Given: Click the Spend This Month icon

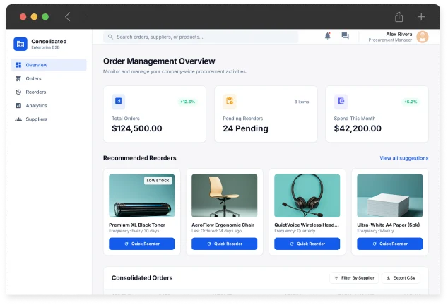Looking at the screenshot, I should [341, 101].
